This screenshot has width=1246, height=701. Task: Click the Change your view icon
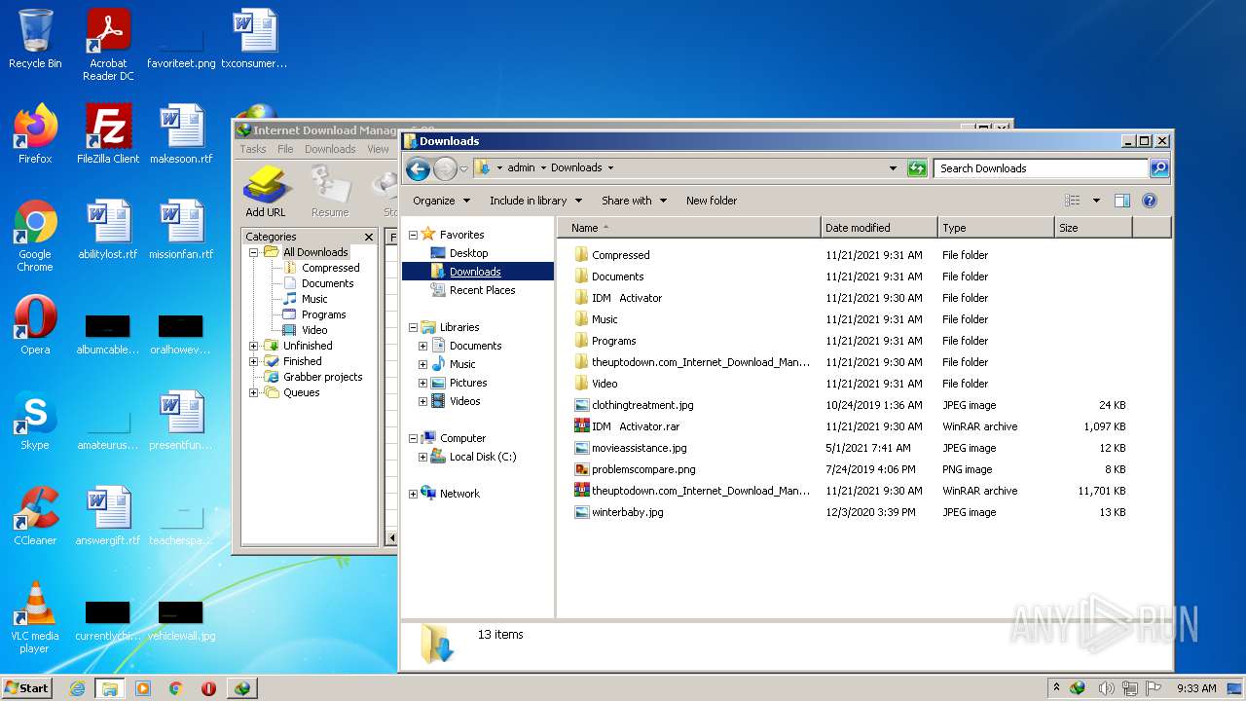[1073, 201]
